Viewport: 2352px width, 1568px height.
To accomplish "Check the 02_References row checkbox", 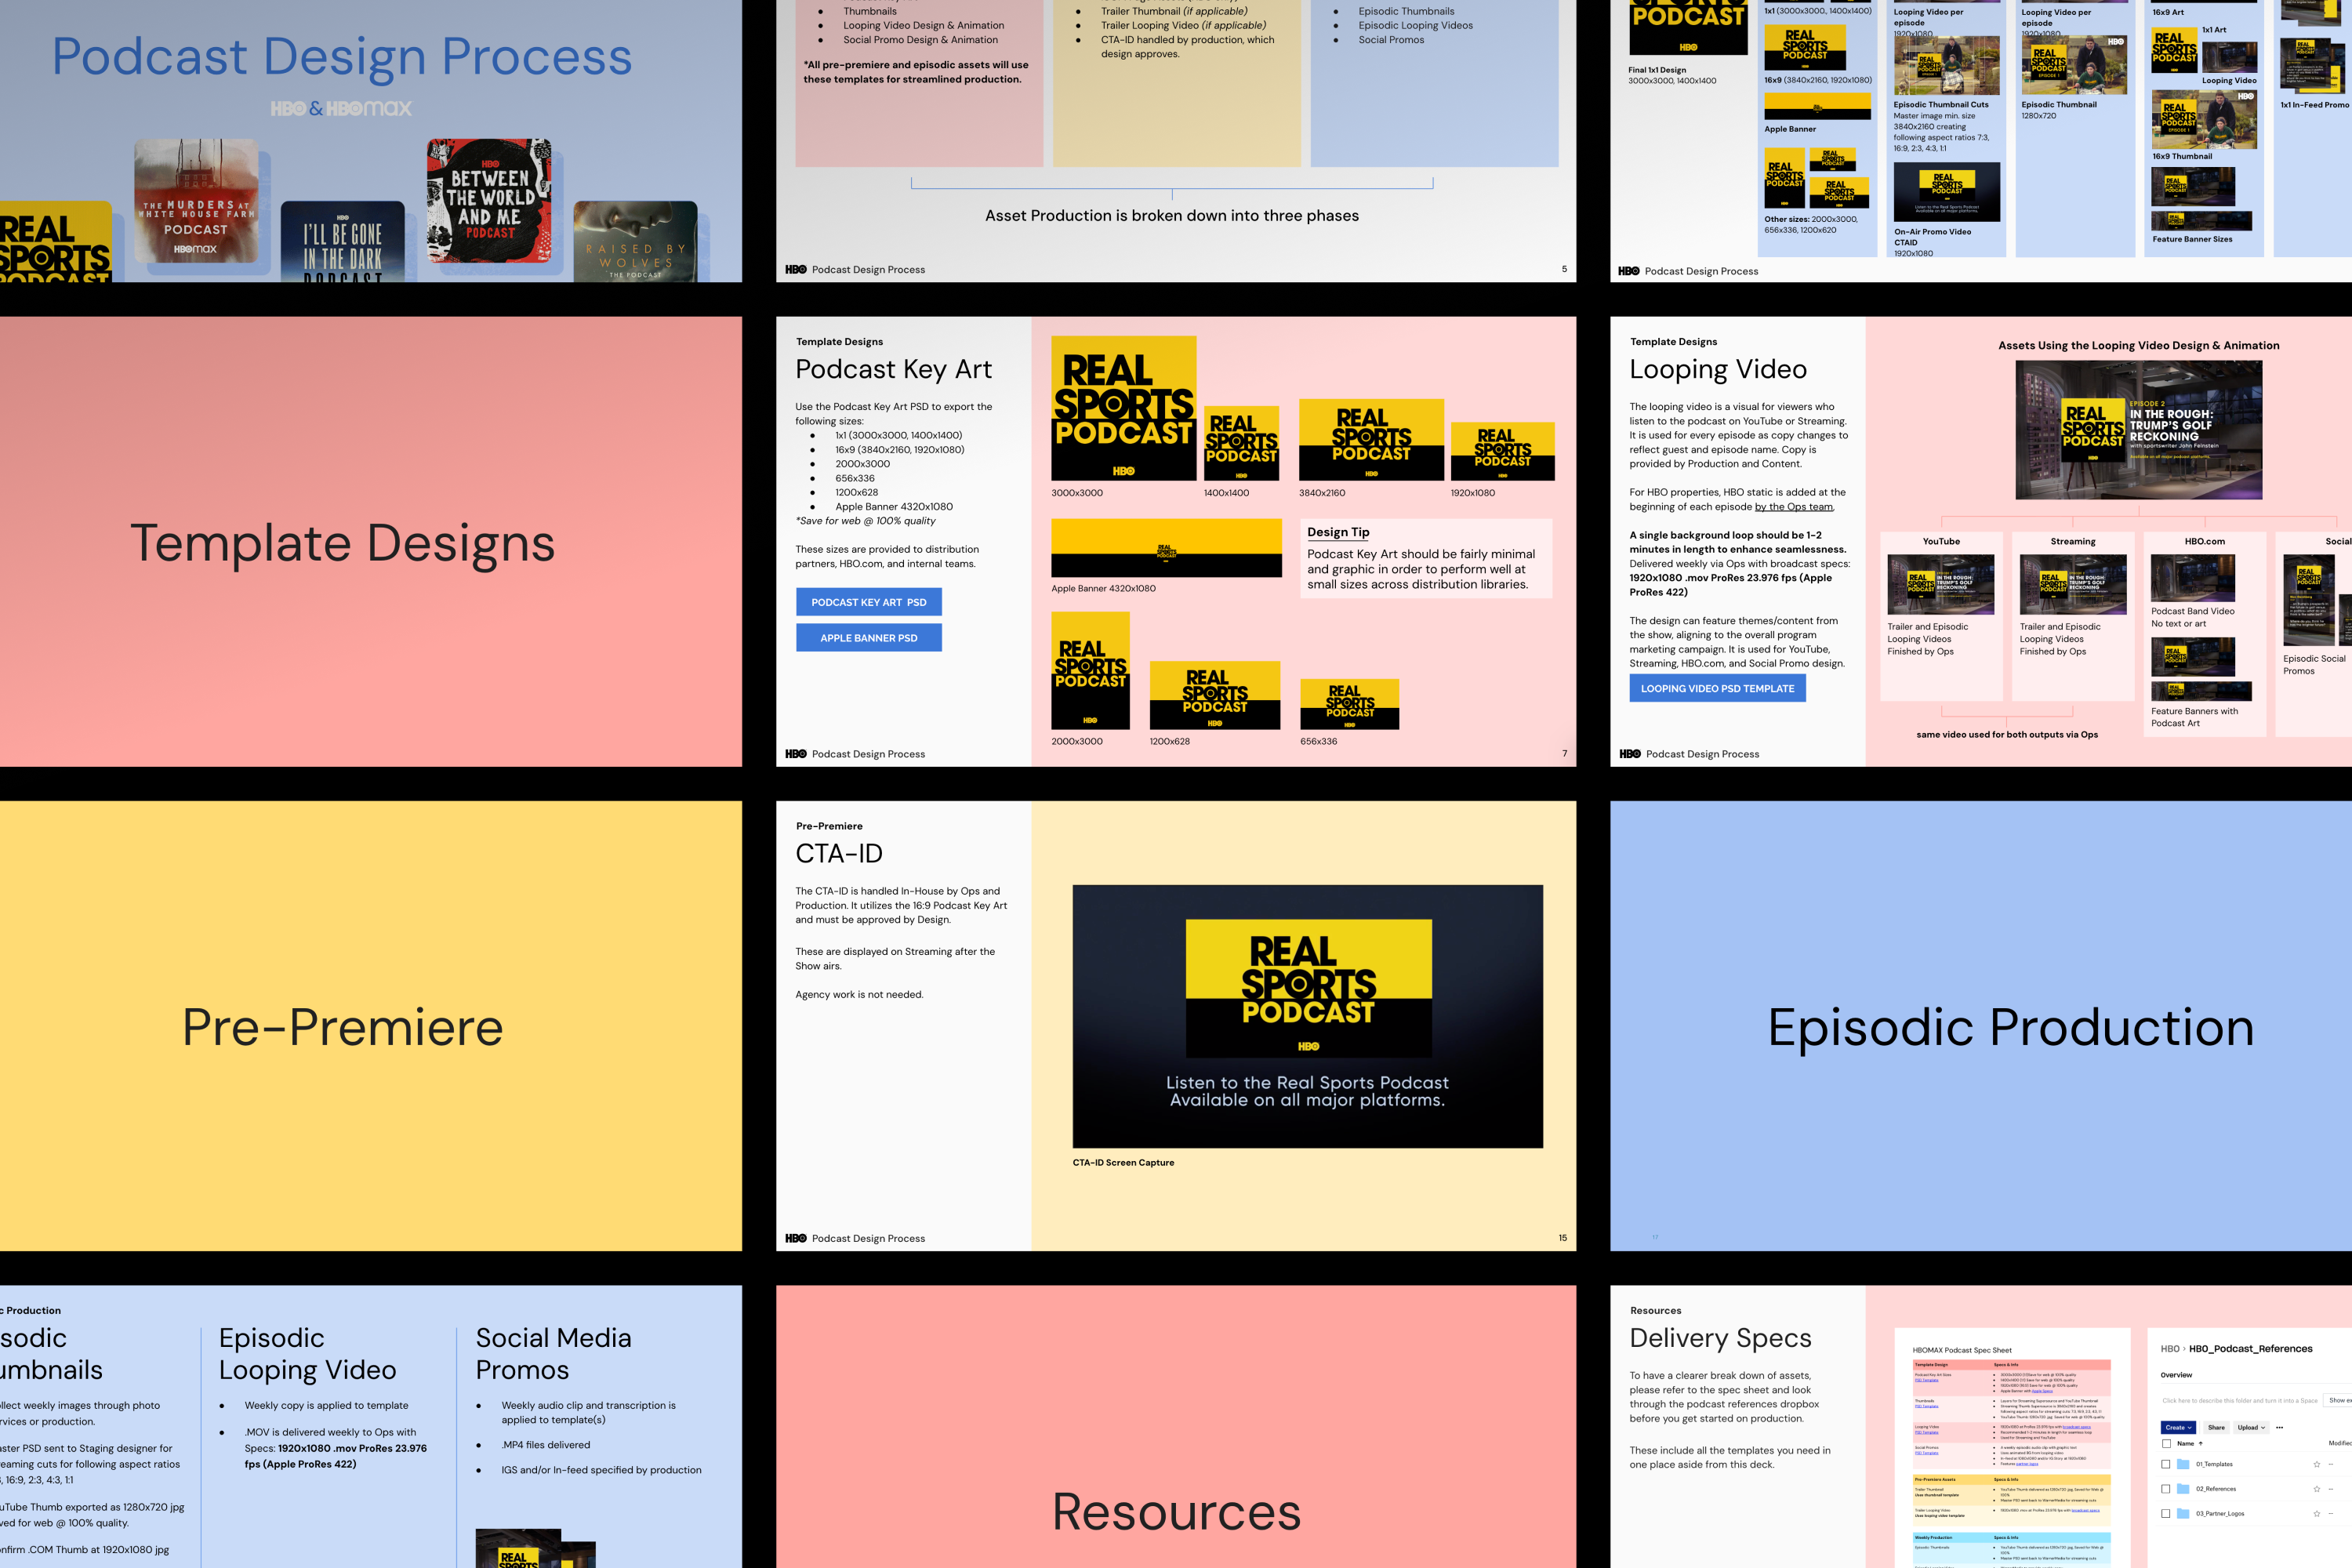I will coord(2166,1489).
